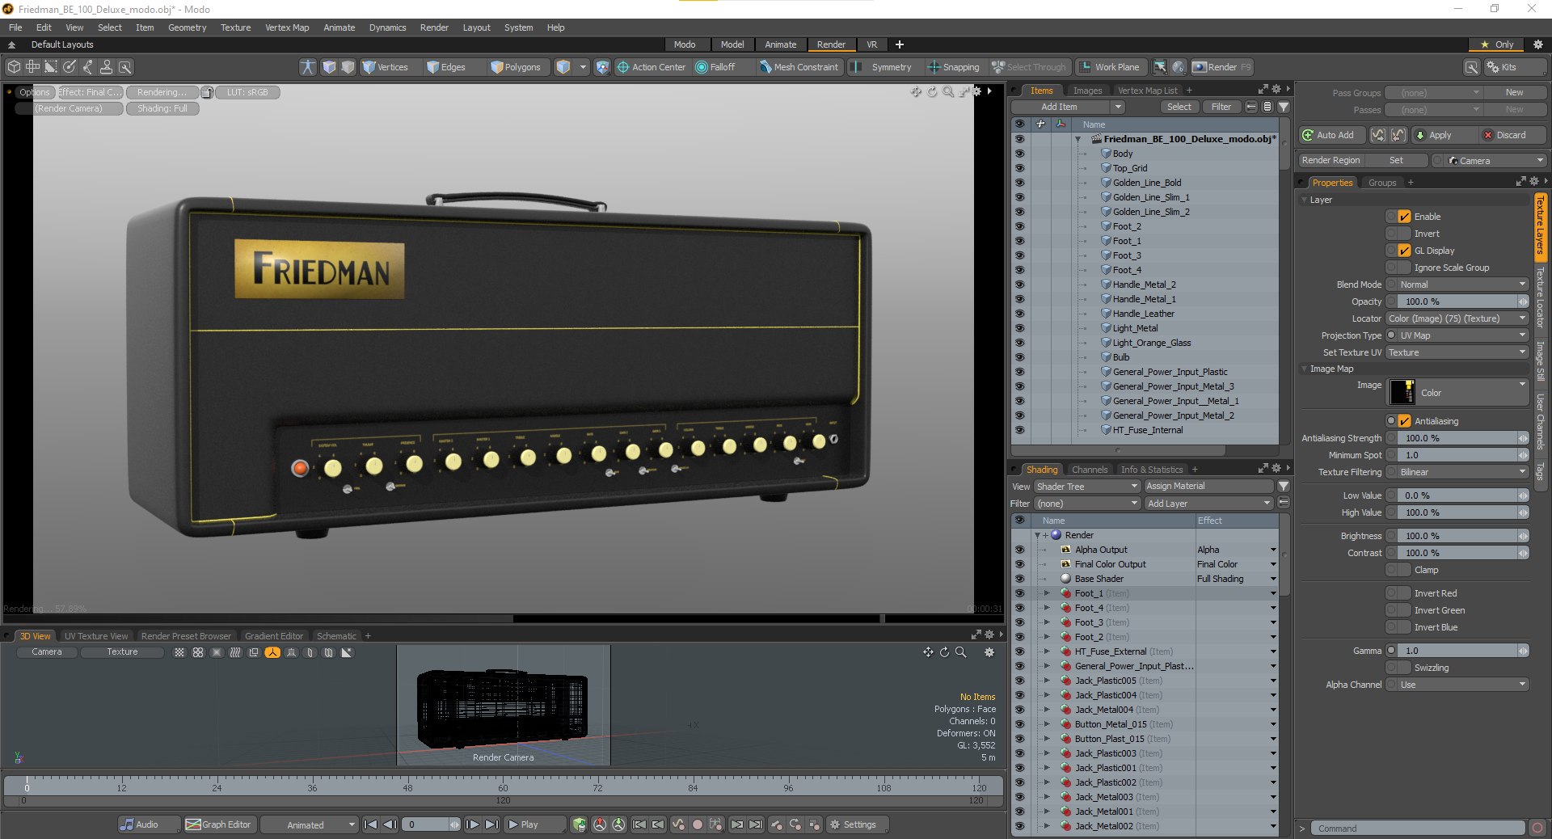Toggle visibility of the Handle_Leather item

pos(1019,314)
